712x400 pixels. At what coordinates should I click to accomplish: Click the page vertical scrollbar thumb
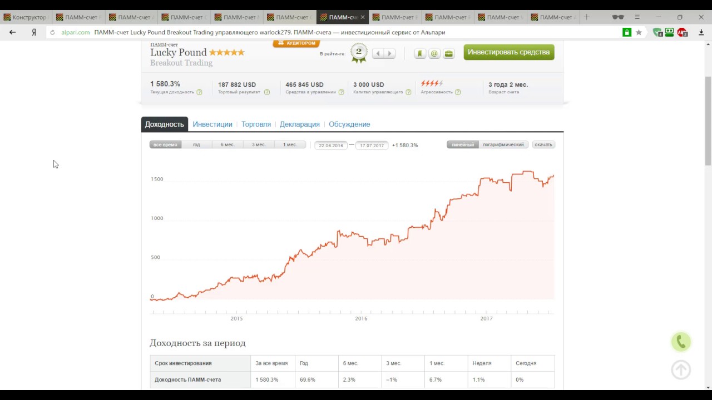[708, 121]
